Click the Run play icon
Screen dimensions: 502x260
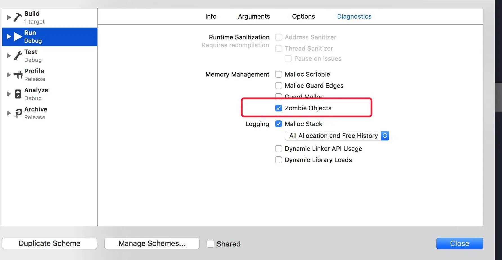coord(18,37)
